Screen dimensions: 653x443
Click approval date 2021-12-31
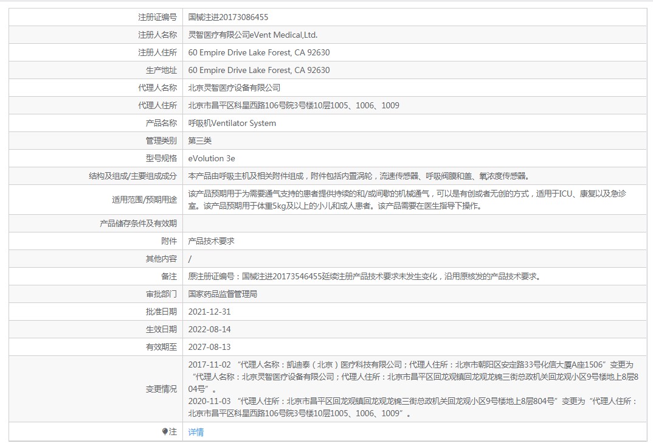click(209, 312)
